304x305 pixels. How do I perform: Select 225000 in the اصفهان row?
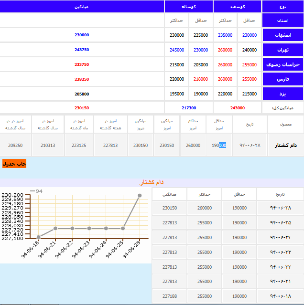pos(201,35)
